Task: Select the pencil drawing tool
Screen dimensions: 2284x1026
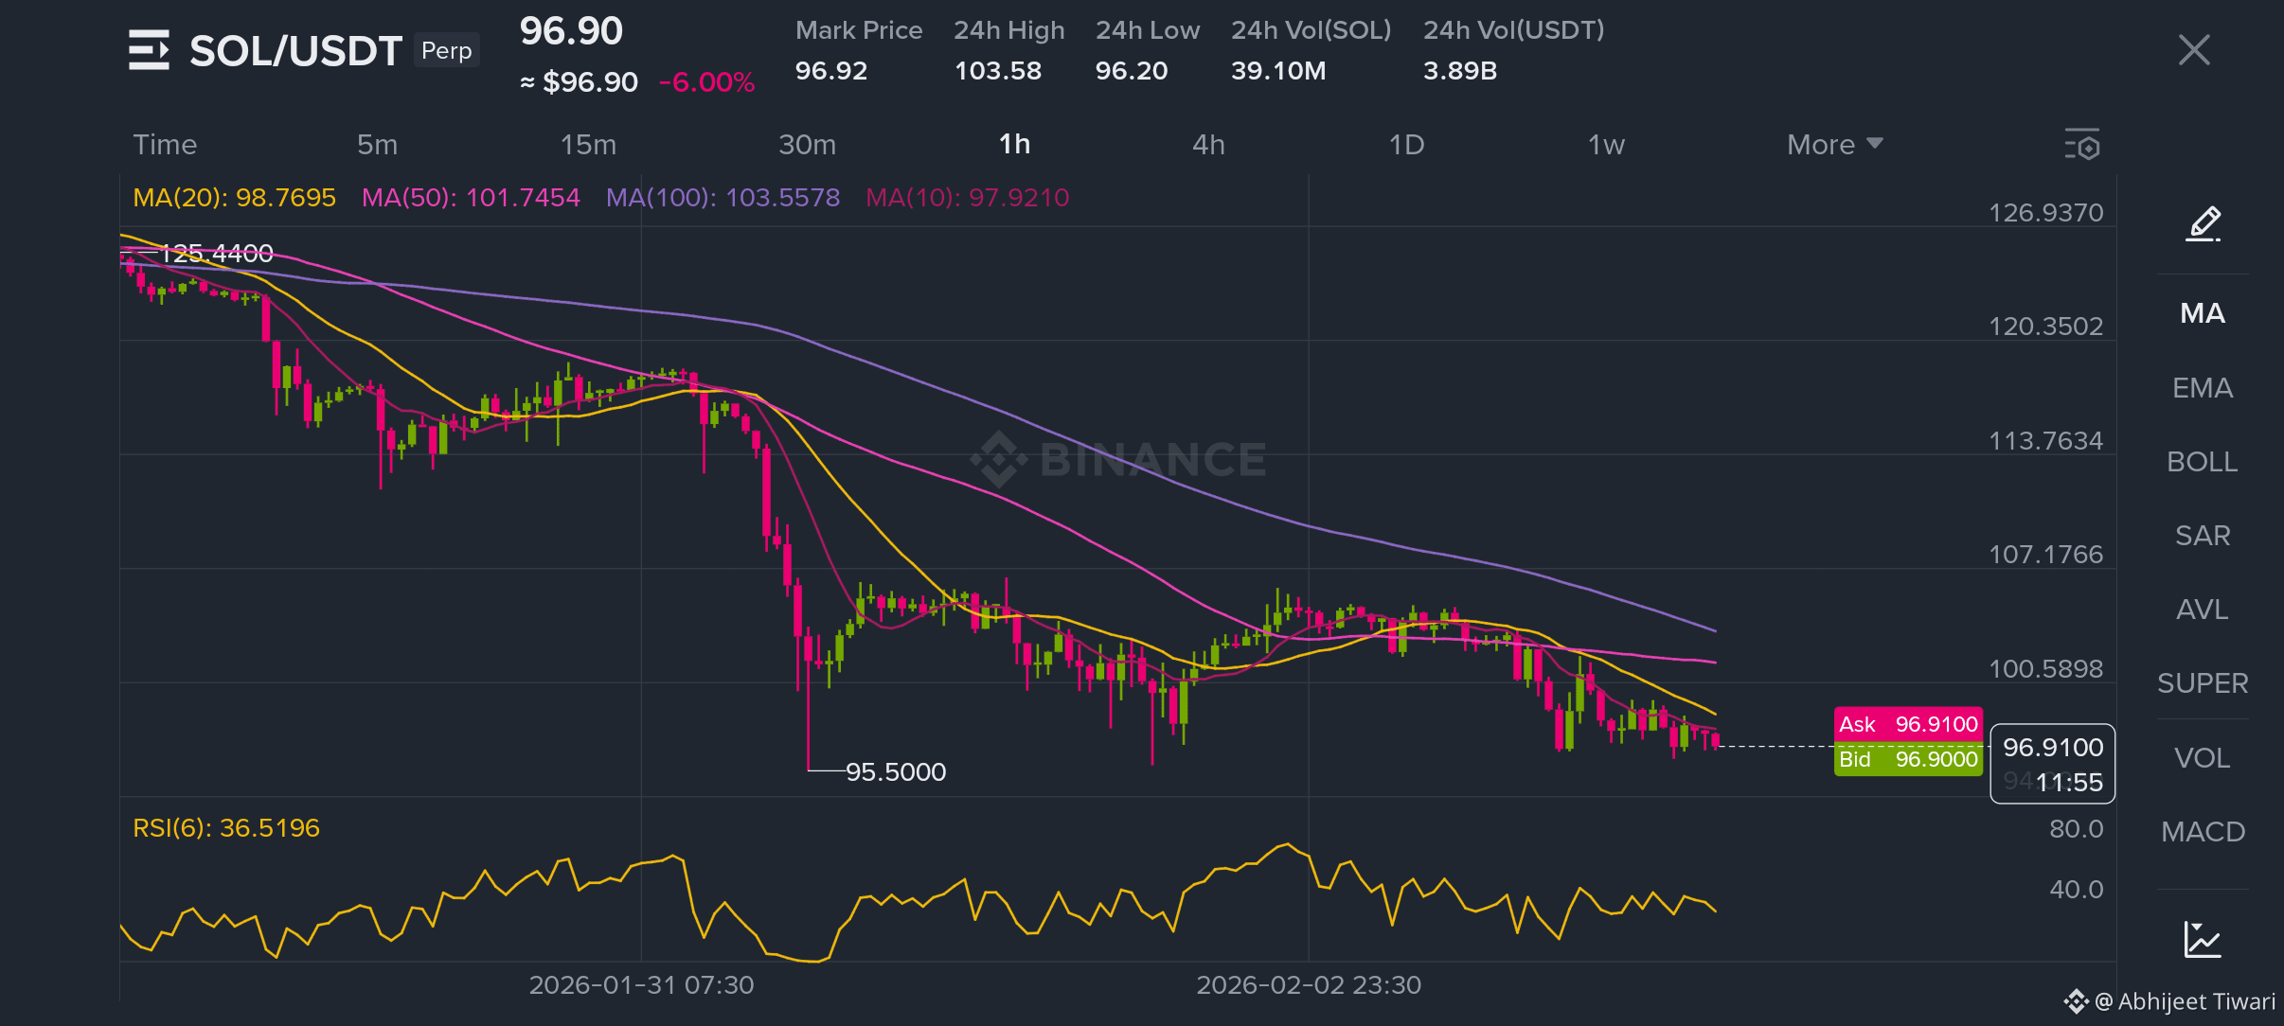Action: [2204, 223]
